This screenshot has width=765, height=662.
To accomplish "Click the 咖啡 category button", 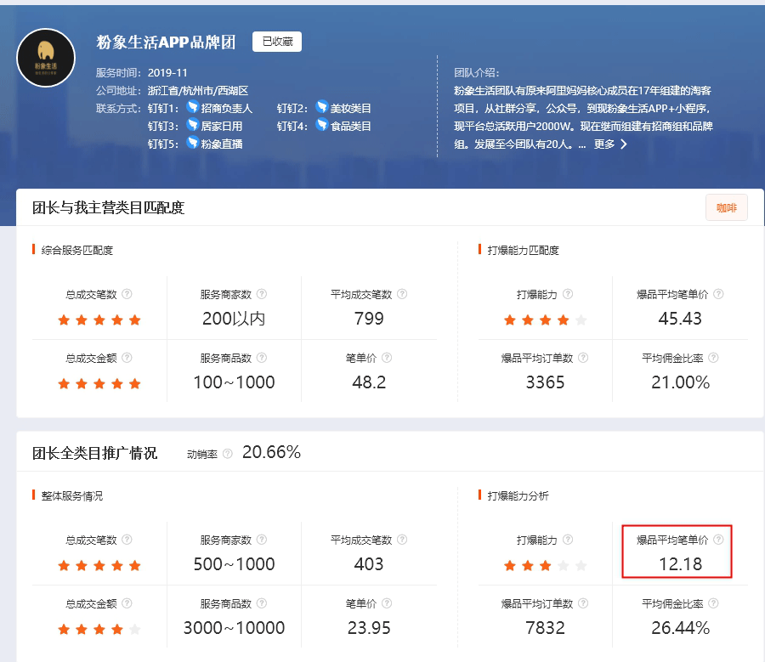I will coord(726,207).
